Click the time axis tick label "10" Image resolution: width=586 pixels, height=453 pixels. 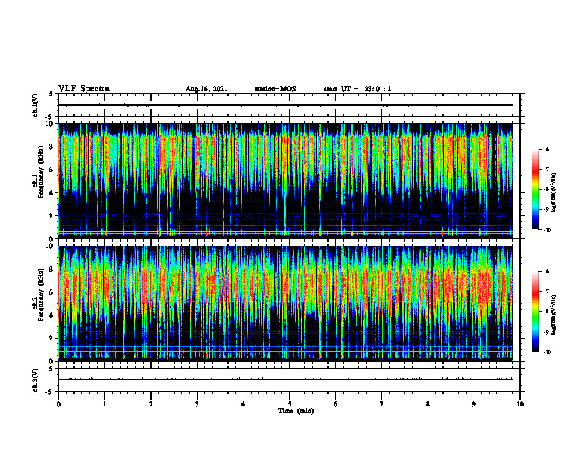520,404
